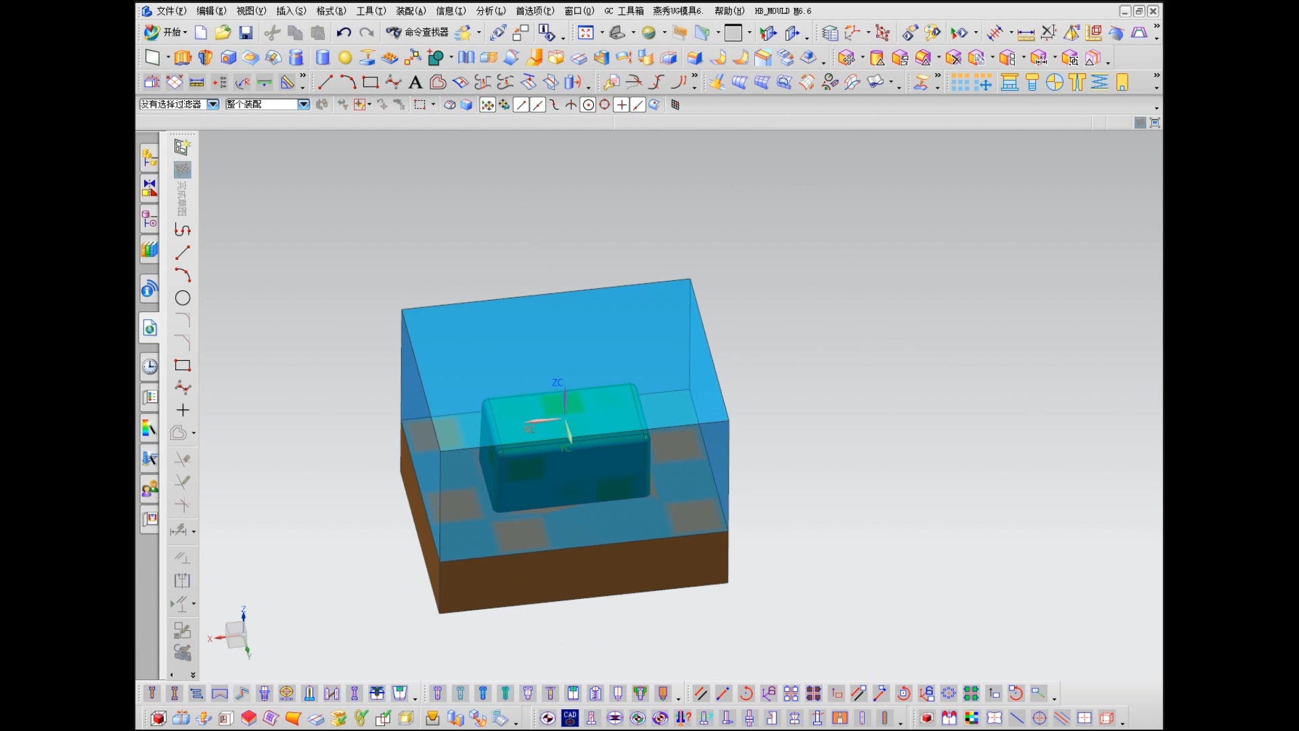This screenshot has width=1299, height=731.
Task: Click the Fit view icon
Action: 586,32
